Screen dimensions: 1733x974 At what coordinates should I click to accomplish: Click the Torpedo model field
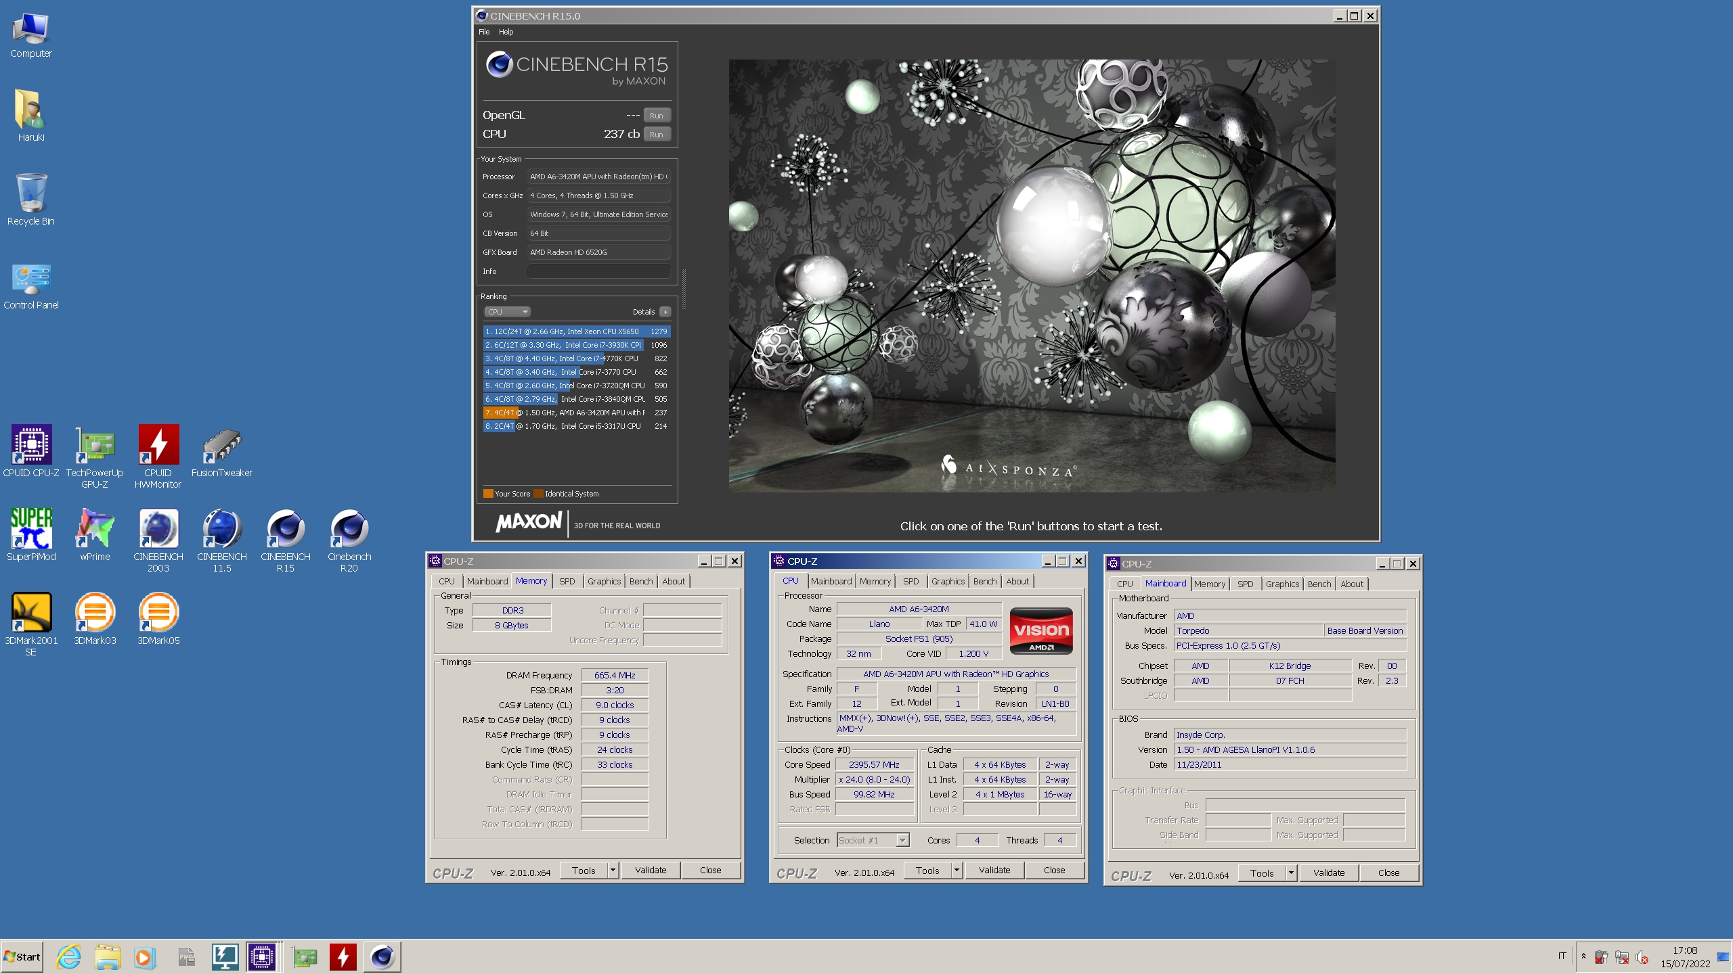(x=1248, y=630)
